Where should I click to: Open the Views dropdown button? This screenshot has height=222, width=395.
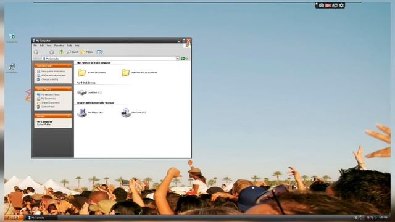100,52
